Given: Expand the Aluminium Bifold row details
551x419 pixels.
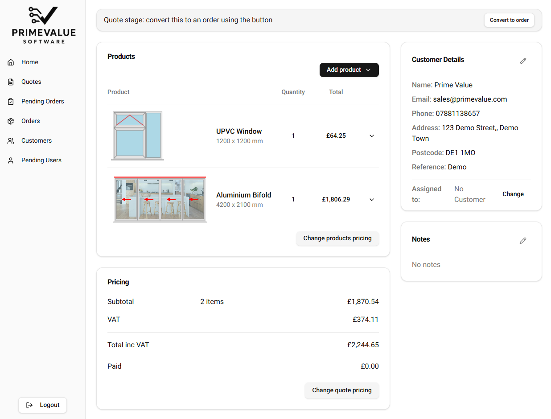Looking at the screenshot, I should (371, 199).
